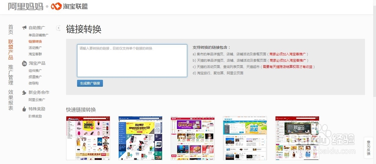376x164 pixels.
Task: Click the 淘宝联盟 logo icon
Action: click(x=56, y=6)
